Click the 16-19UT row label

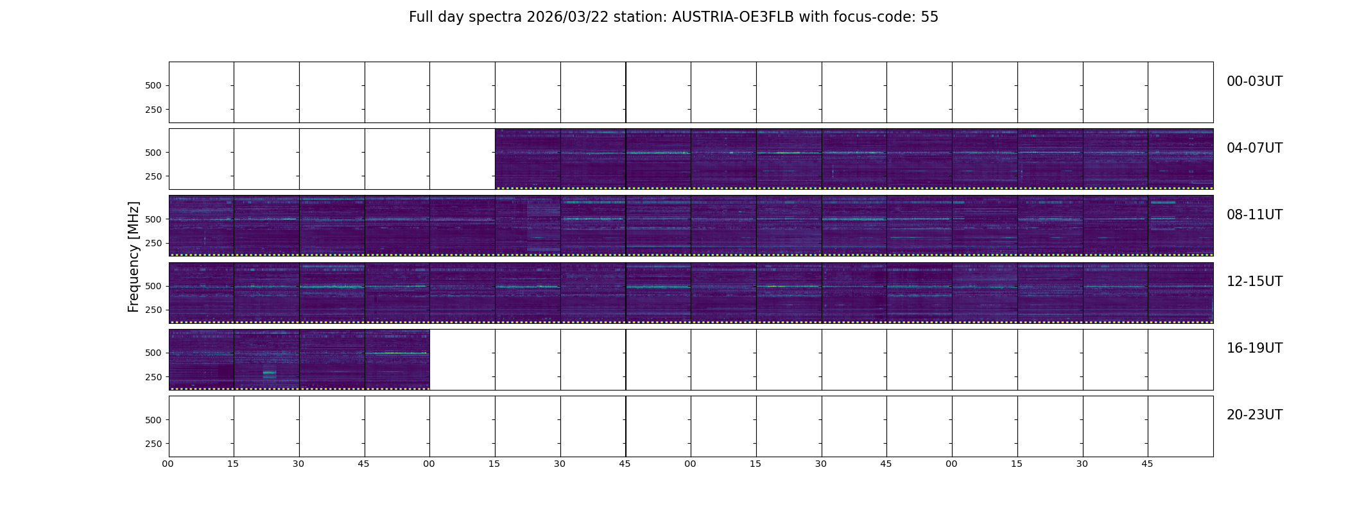pos(1254,348)
